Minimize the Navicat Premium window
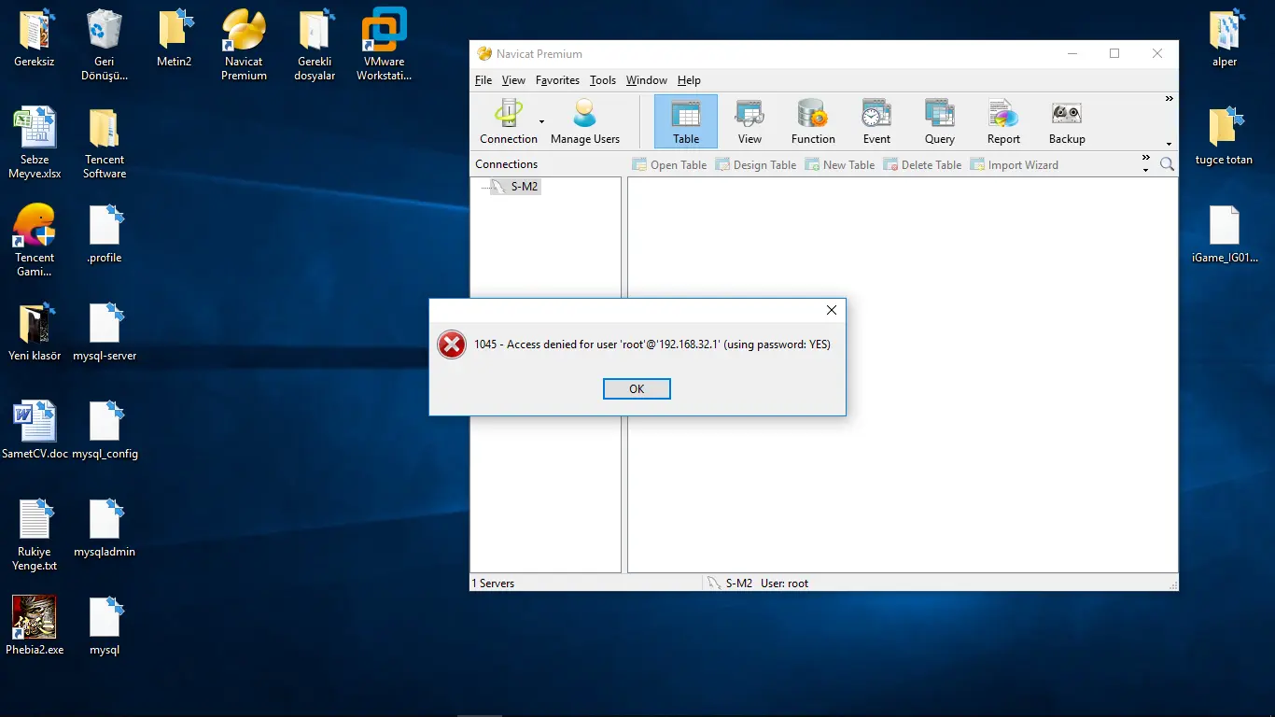The image size is (1275, 717). click(x=1072, y=54)
